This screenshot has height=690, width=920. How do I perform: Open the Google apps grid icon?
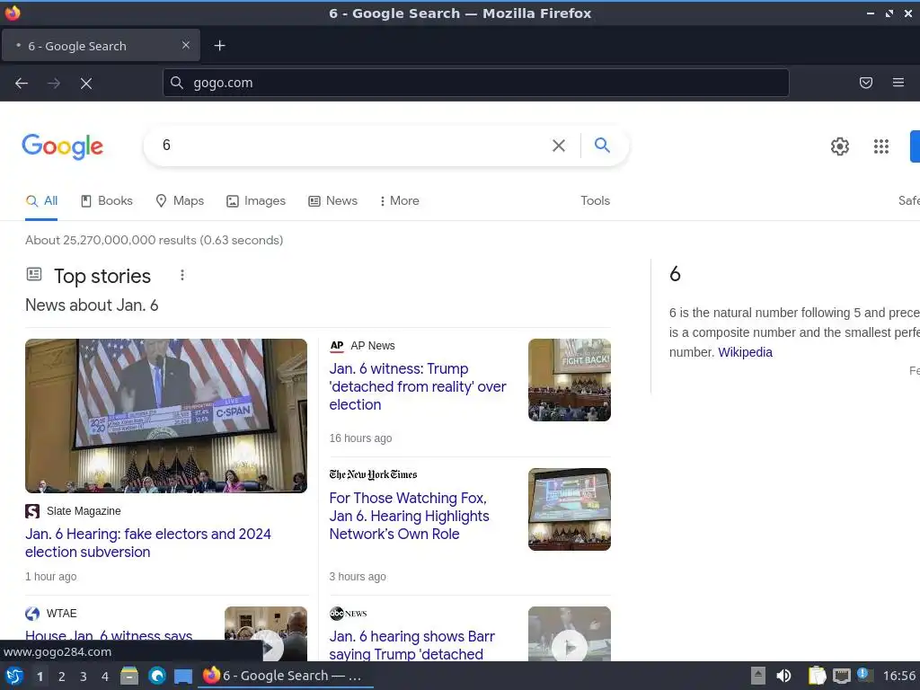pos(880,146)
